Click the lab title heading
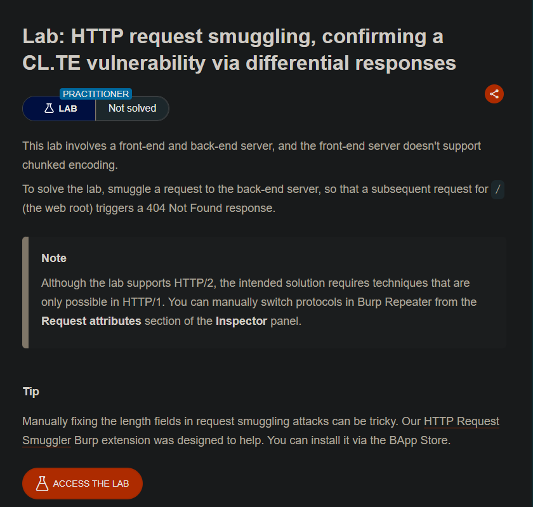The image size is (533, 507). (239, 49)
